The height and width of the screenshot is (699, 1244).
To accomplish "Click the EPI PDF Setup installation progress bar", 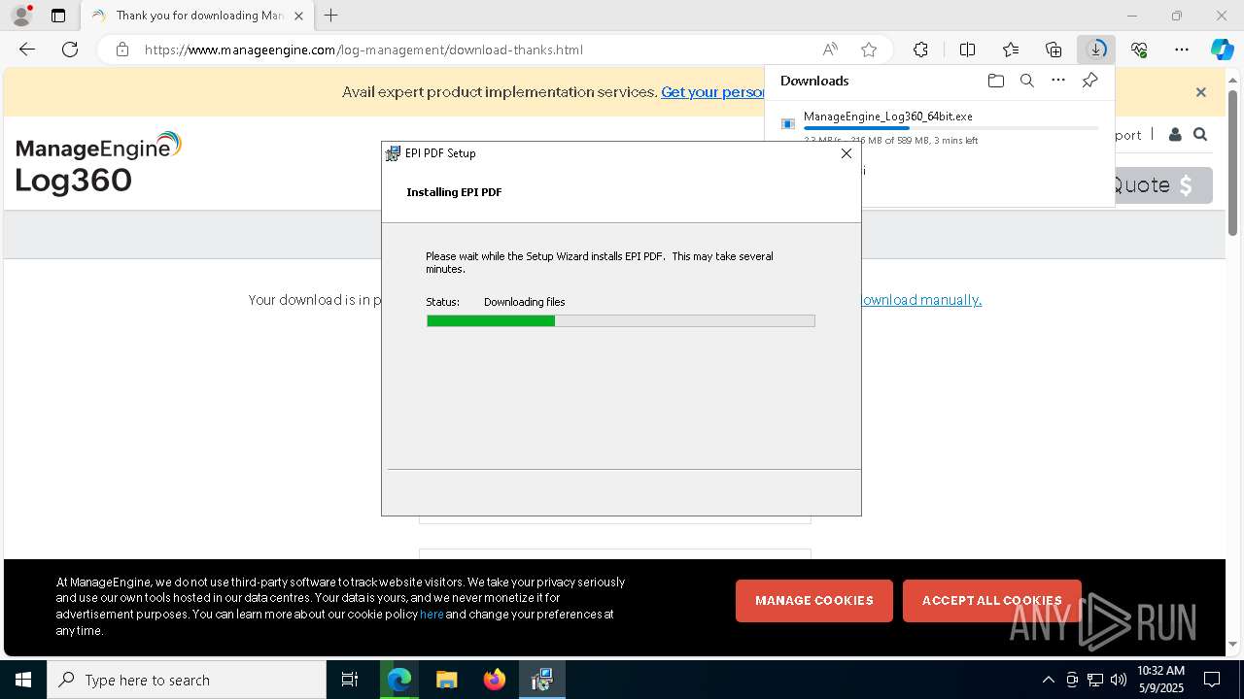I will tap(620, 320).
